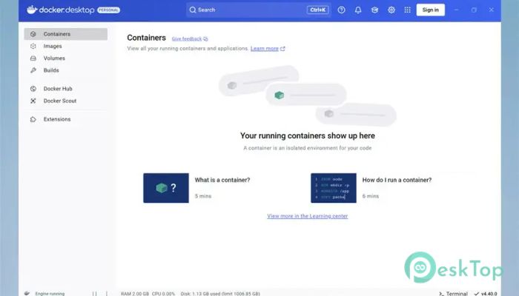The height and width of the screenshot is (296, 519).
Task: Click the Docker Hub icon
Action: 33,89
